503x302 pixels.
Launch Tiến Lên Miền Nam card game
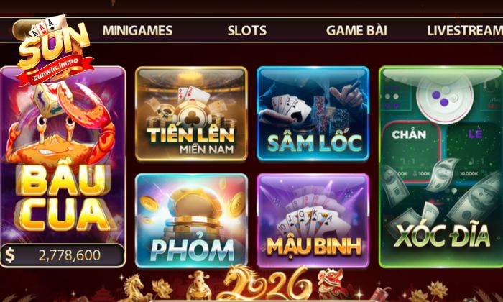[x=192, y=114]
